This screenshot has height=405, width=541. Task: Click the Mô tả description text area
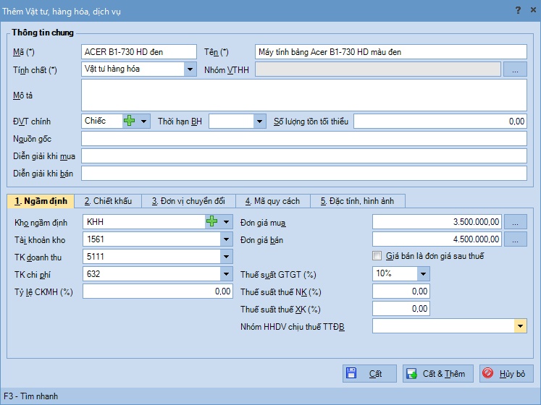pos(304,95)
